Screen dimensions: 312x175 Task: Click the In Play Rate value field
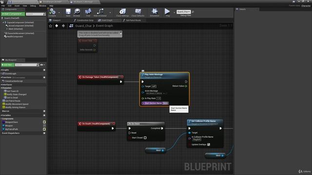click(x=158, y=98)
